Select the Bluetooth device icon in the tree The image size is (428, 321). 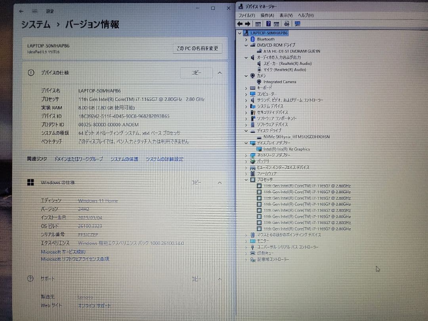click(252, 39)
